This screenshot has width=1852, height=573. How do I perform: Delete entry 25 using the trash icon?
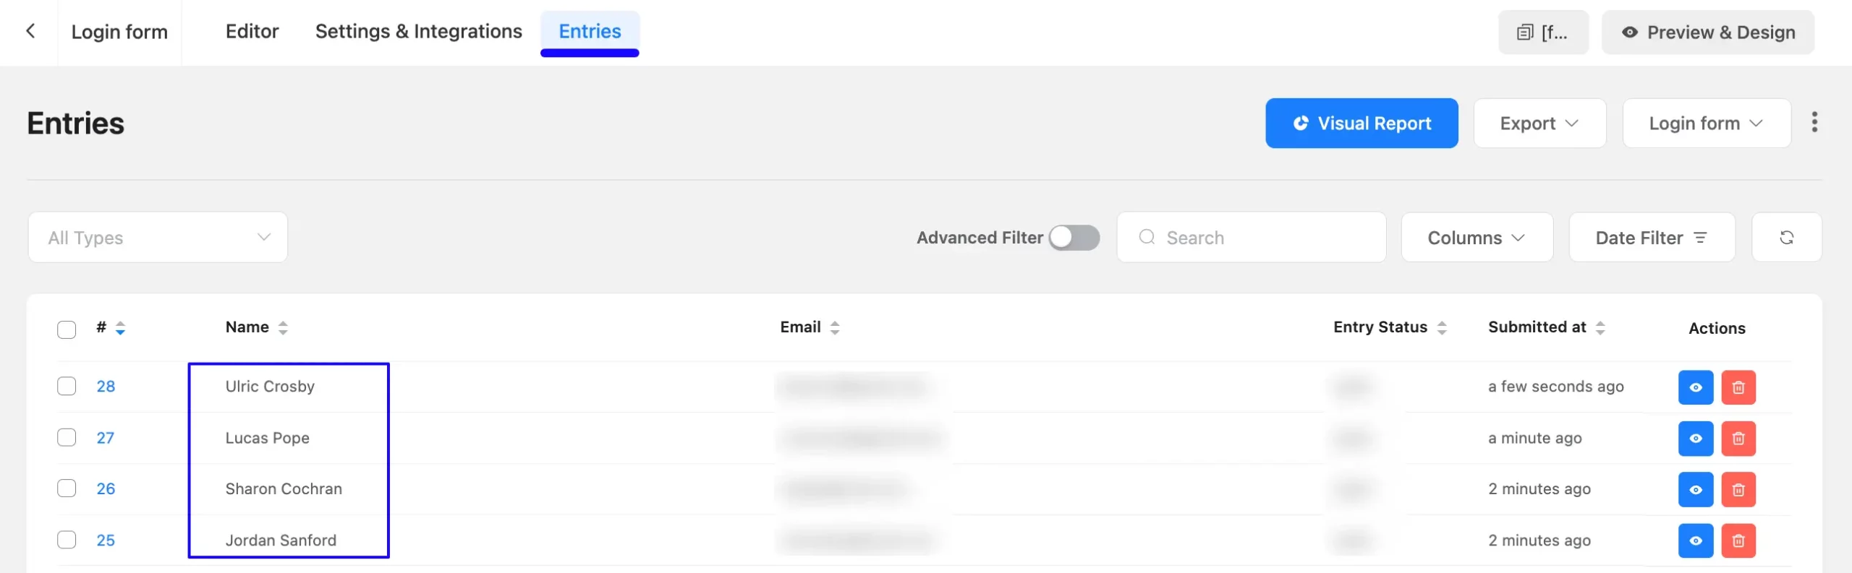(1738, 540)
